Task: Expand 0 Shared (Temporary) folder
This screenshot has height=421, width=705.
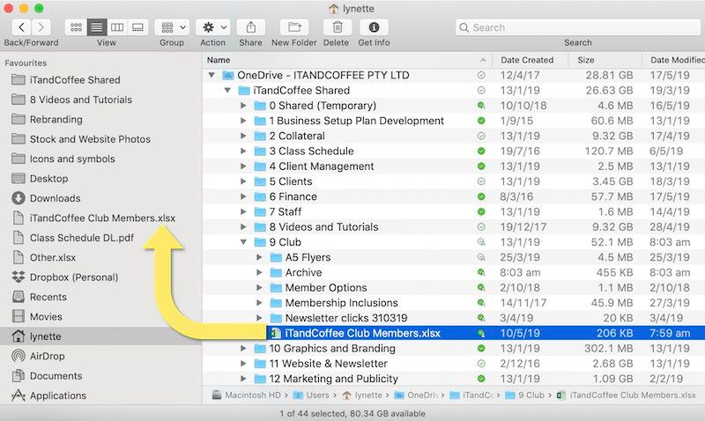Action: coord(243,106)
